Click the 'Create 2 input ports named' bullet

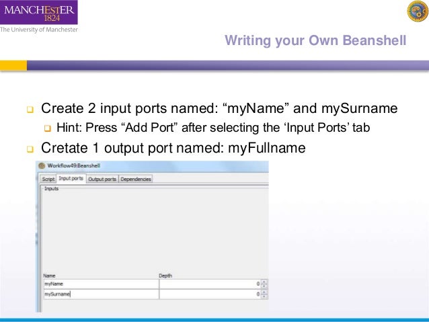pos(219,108)
